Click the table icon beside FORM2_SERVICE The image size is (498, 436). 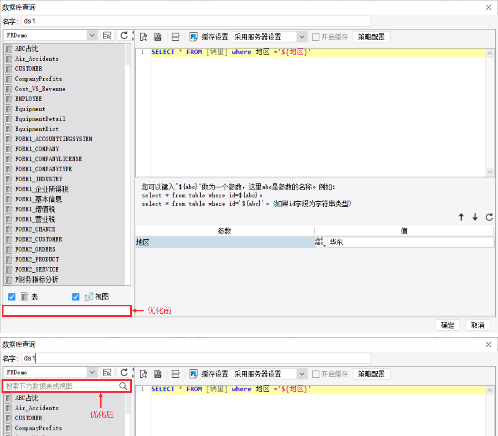[x=9, y=270]
